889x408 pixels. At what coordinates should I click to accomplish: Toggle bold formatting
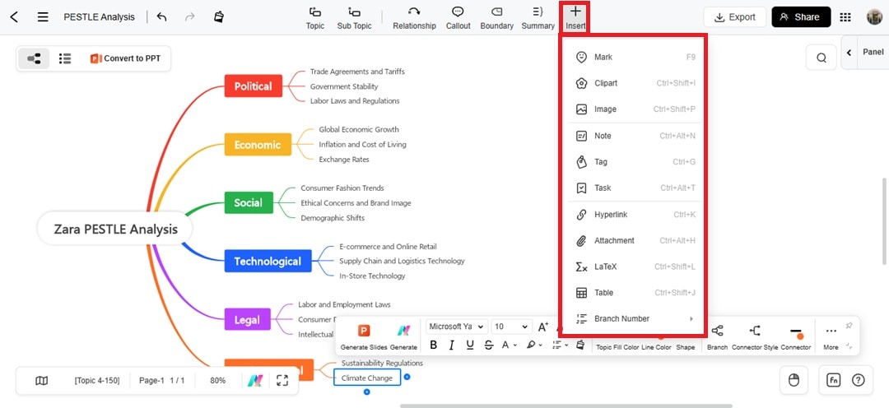(x=434, y=345)
